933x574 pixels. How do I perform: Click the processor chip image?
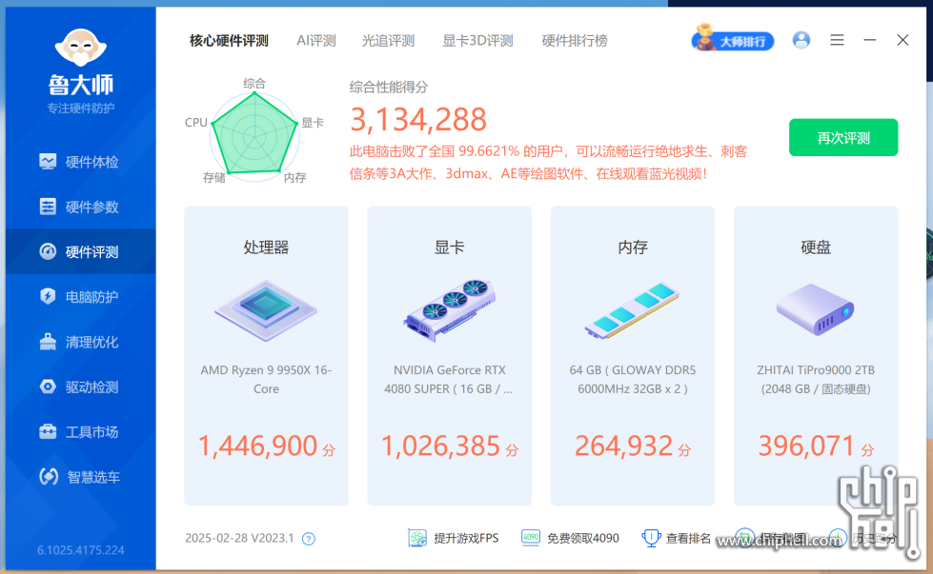tap(266, 310)
